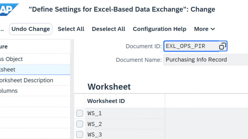
Task: Click the Worksheet ID column header
Action: click(125, 101)
